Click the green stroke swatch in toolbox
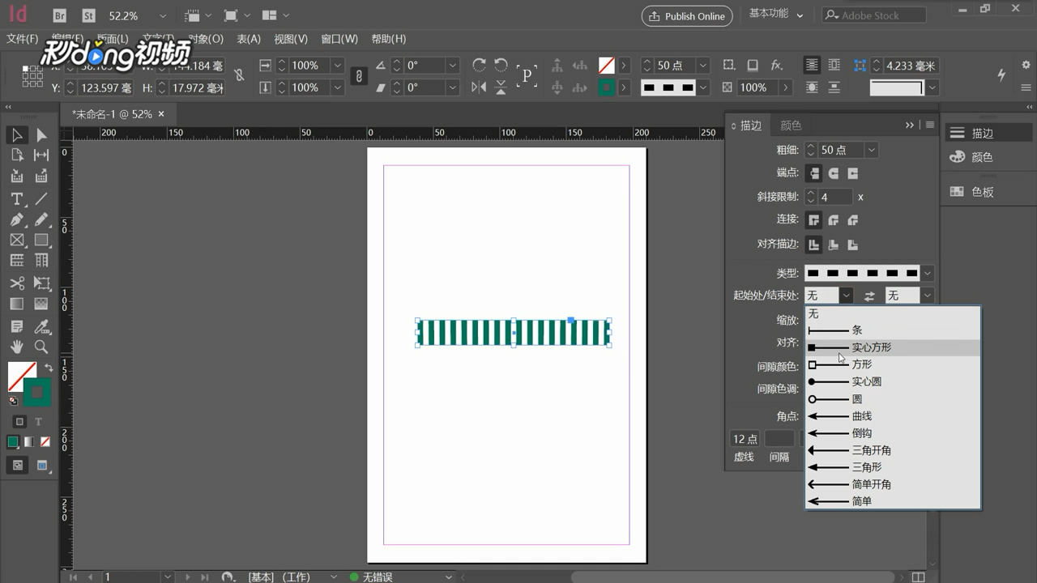Screen dimensions: 1037x583 37,393
